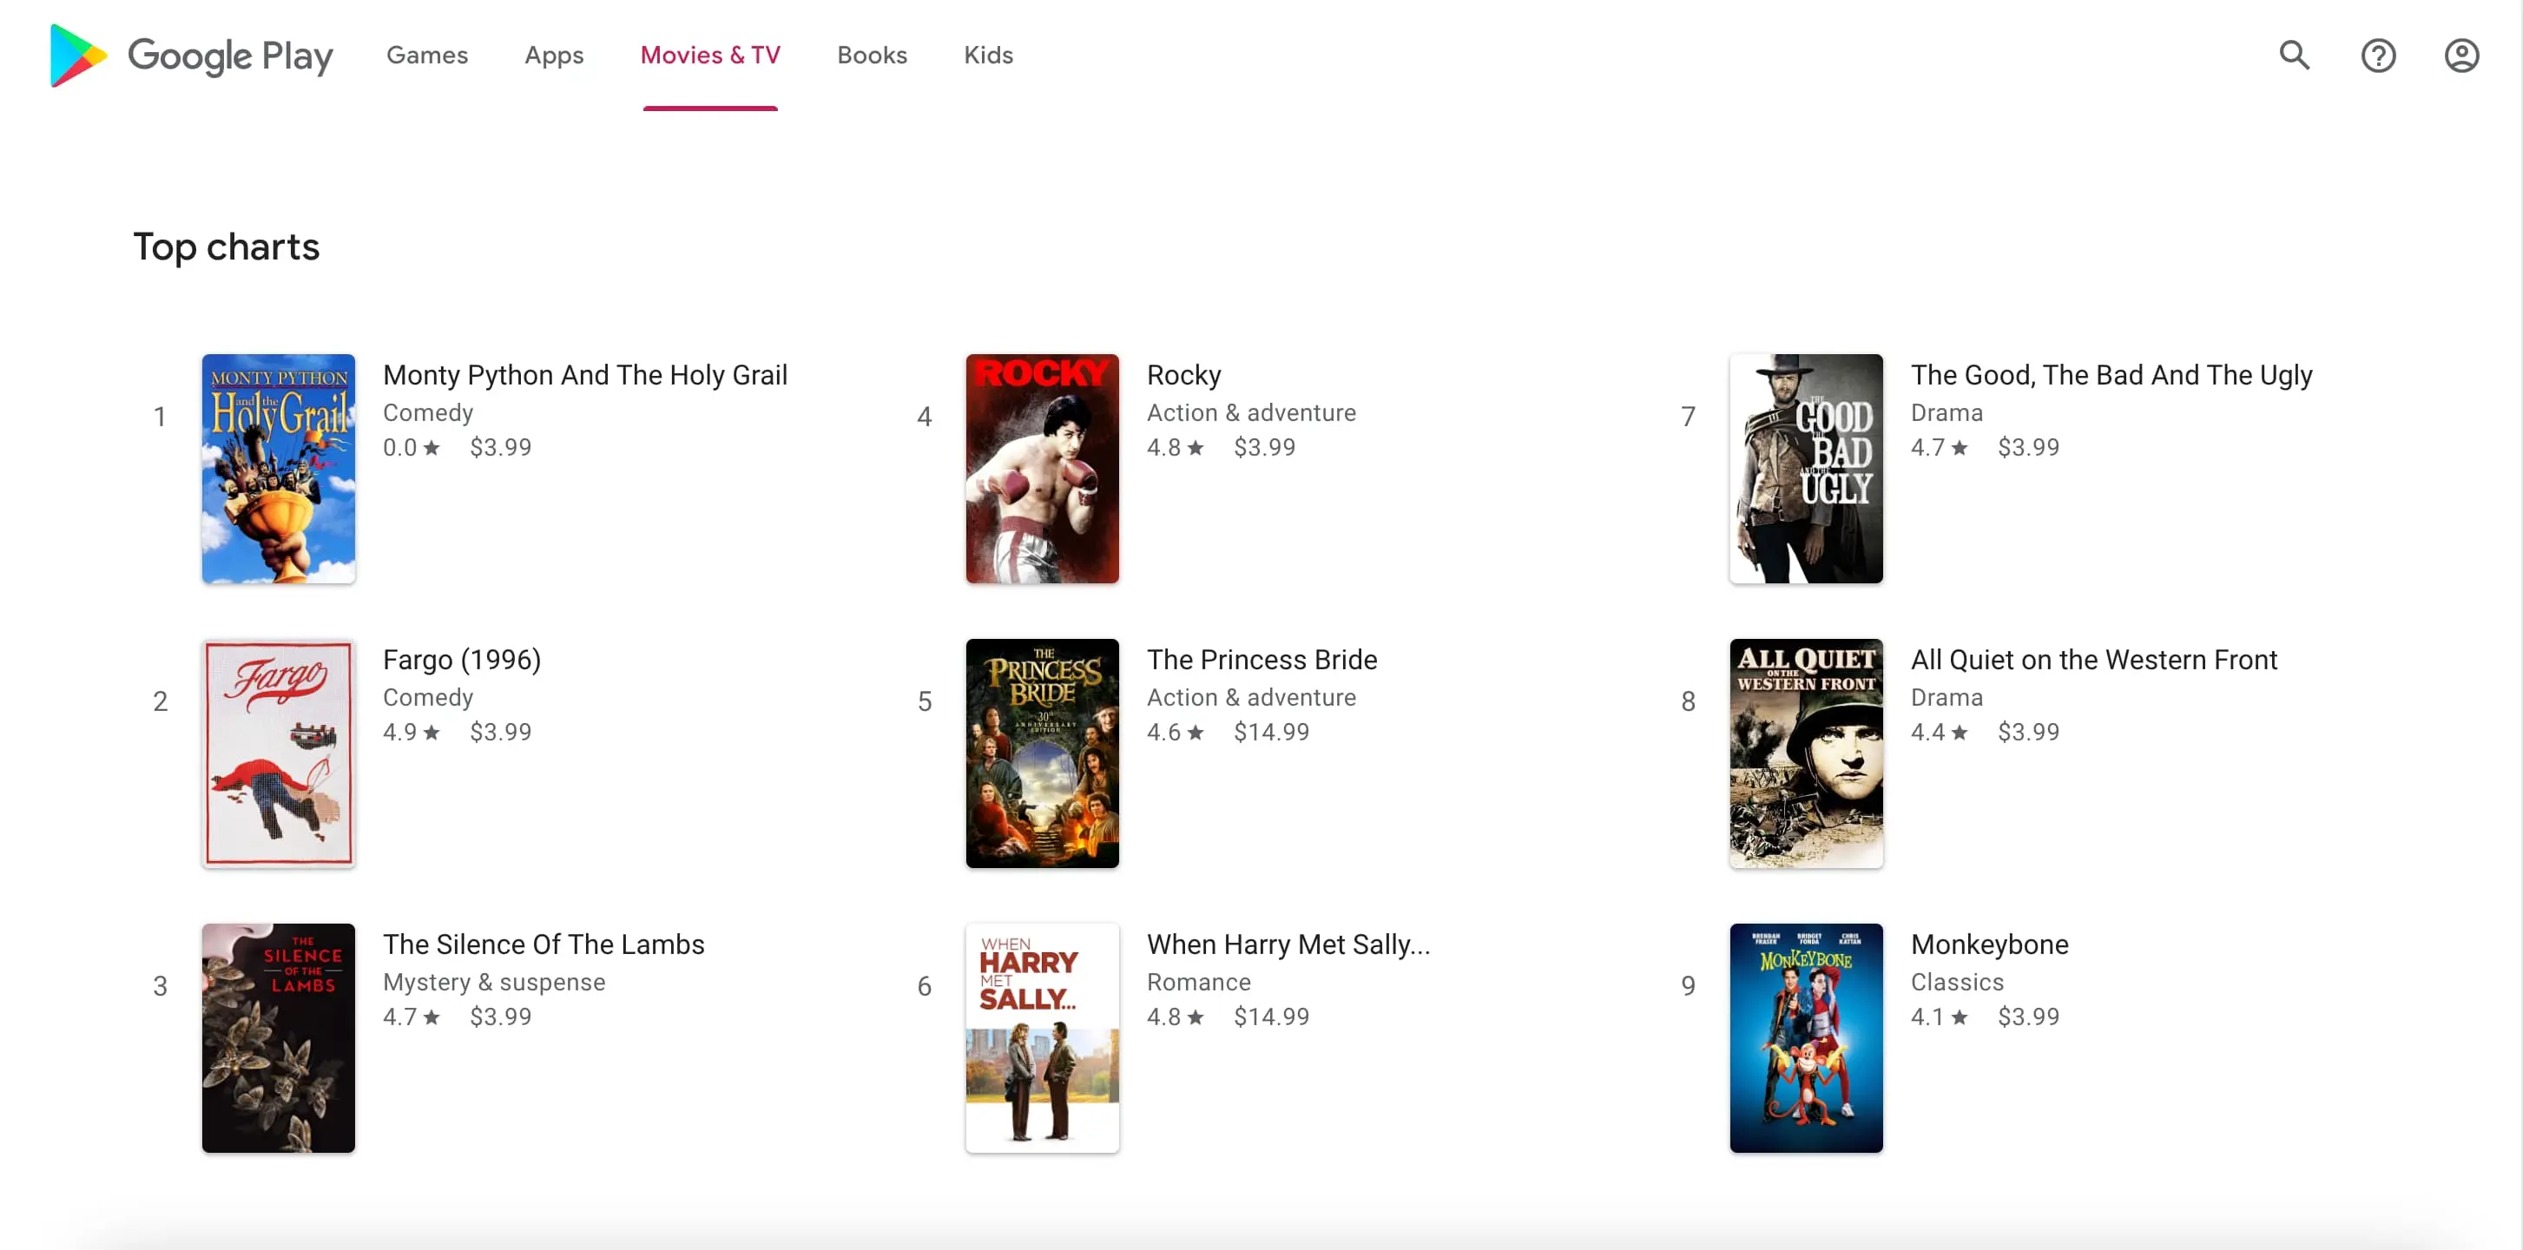Screen dimensions: 2523x1250
Task: Open the Rocky movie poster
Action: coord(1042,468)
